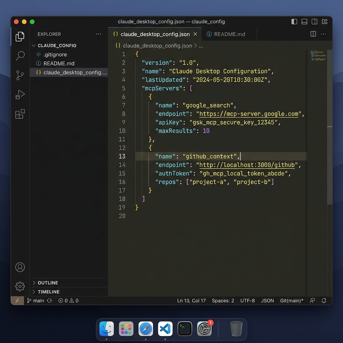Synchronize changes icon in status bar
This screenshot has width=343, height=343.
(50, 300)
